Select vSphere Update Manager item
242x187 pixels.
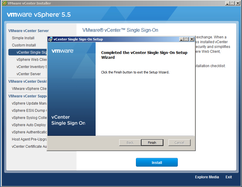coord(29,103)
